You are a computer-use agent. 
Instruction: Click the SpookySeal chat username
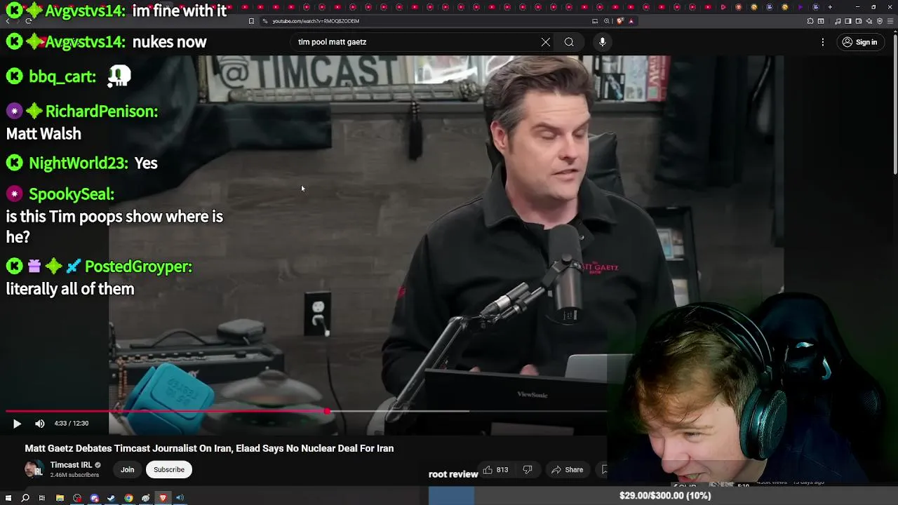coord(72,194)
